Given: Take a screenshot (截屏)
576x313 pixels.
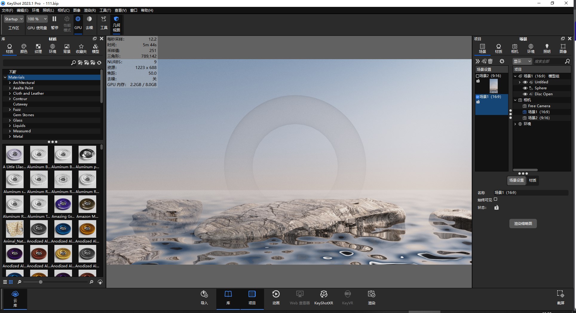Looking at the screenshot, I should pyautogui.click(x=561, y=298).
